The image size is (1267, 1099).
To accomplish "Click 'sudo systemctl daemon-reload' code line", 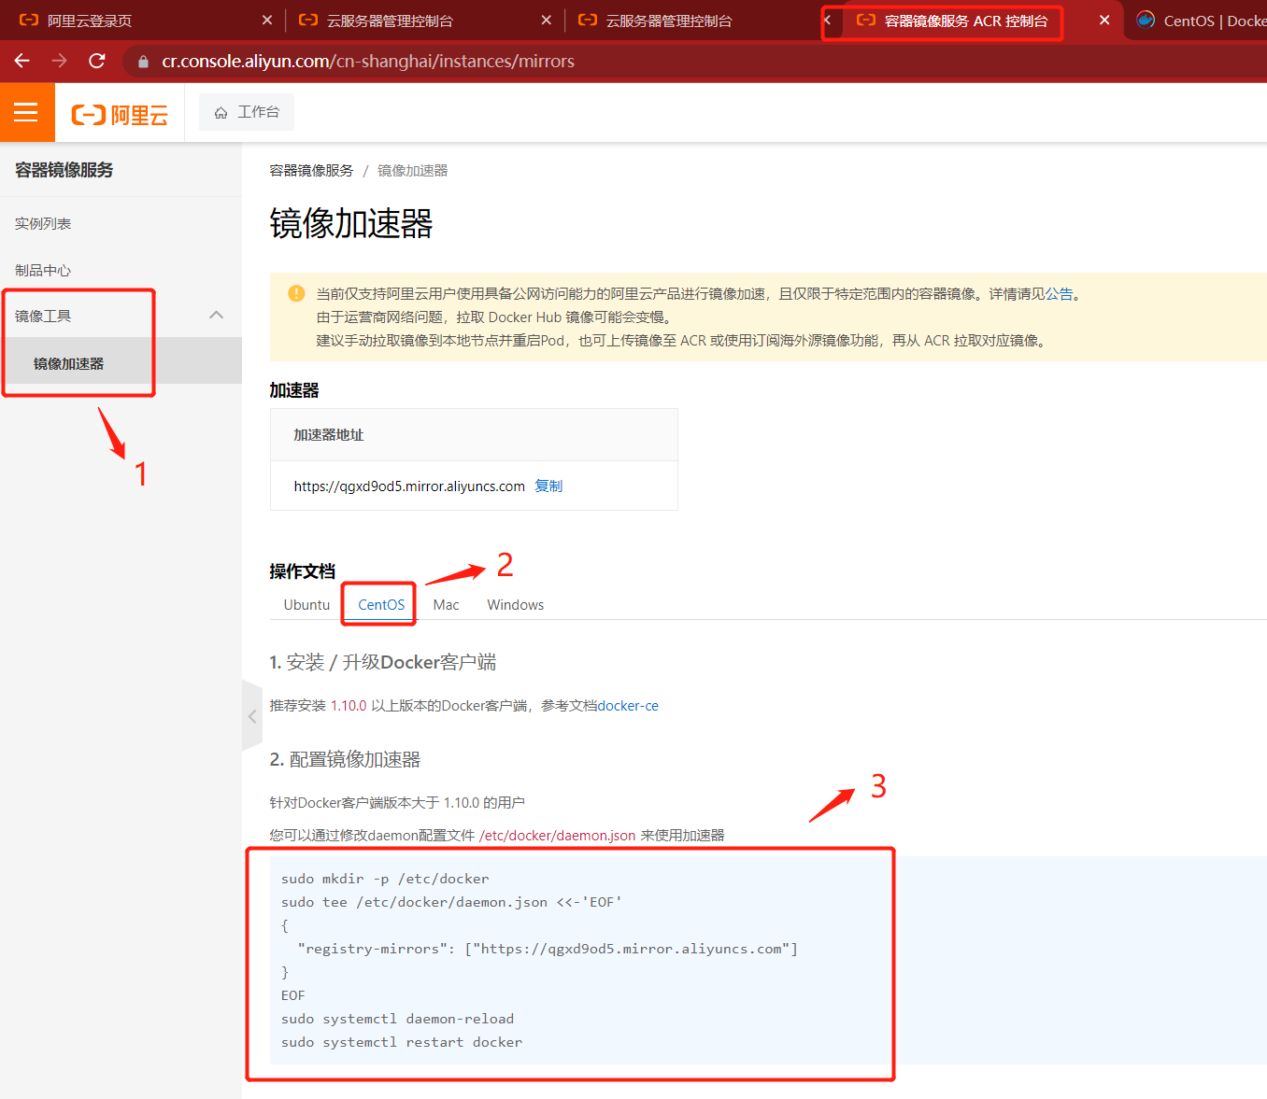I will coord(397,1019).
